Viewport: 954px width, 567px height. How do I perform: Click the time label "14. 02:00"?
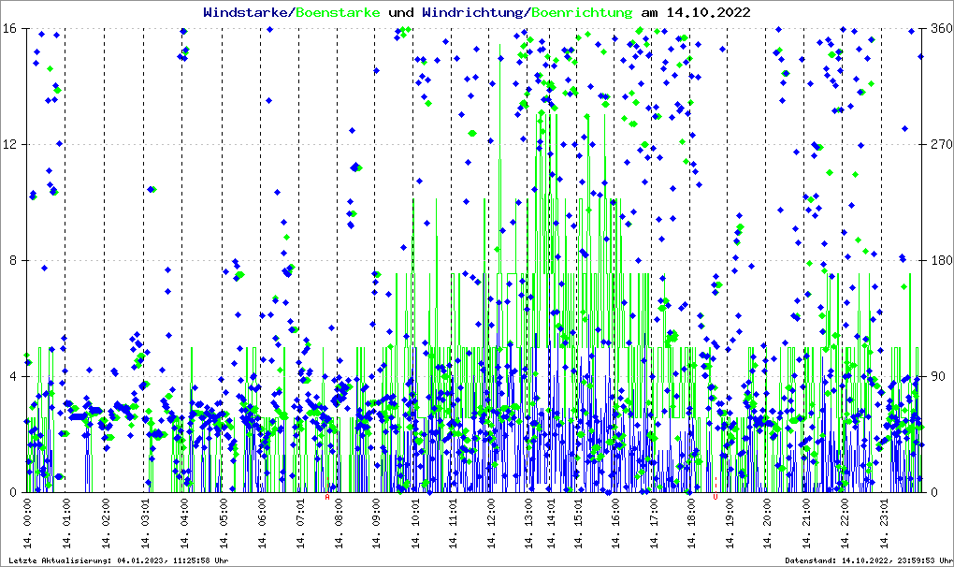point(106,523)
